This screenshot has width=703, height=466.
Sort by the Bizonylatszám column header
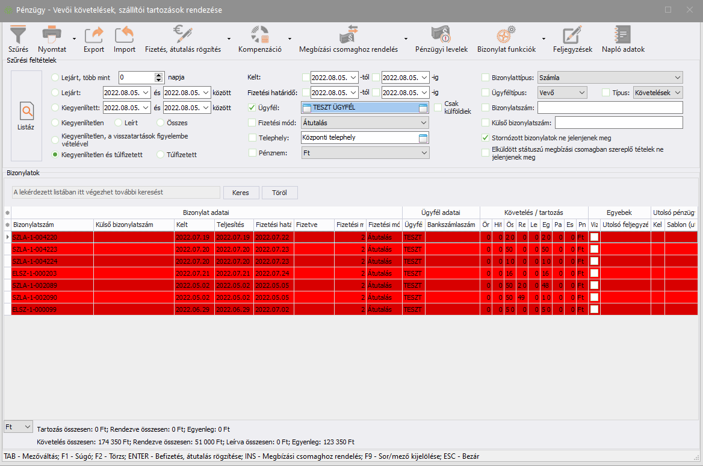click(x=52, y=225)
